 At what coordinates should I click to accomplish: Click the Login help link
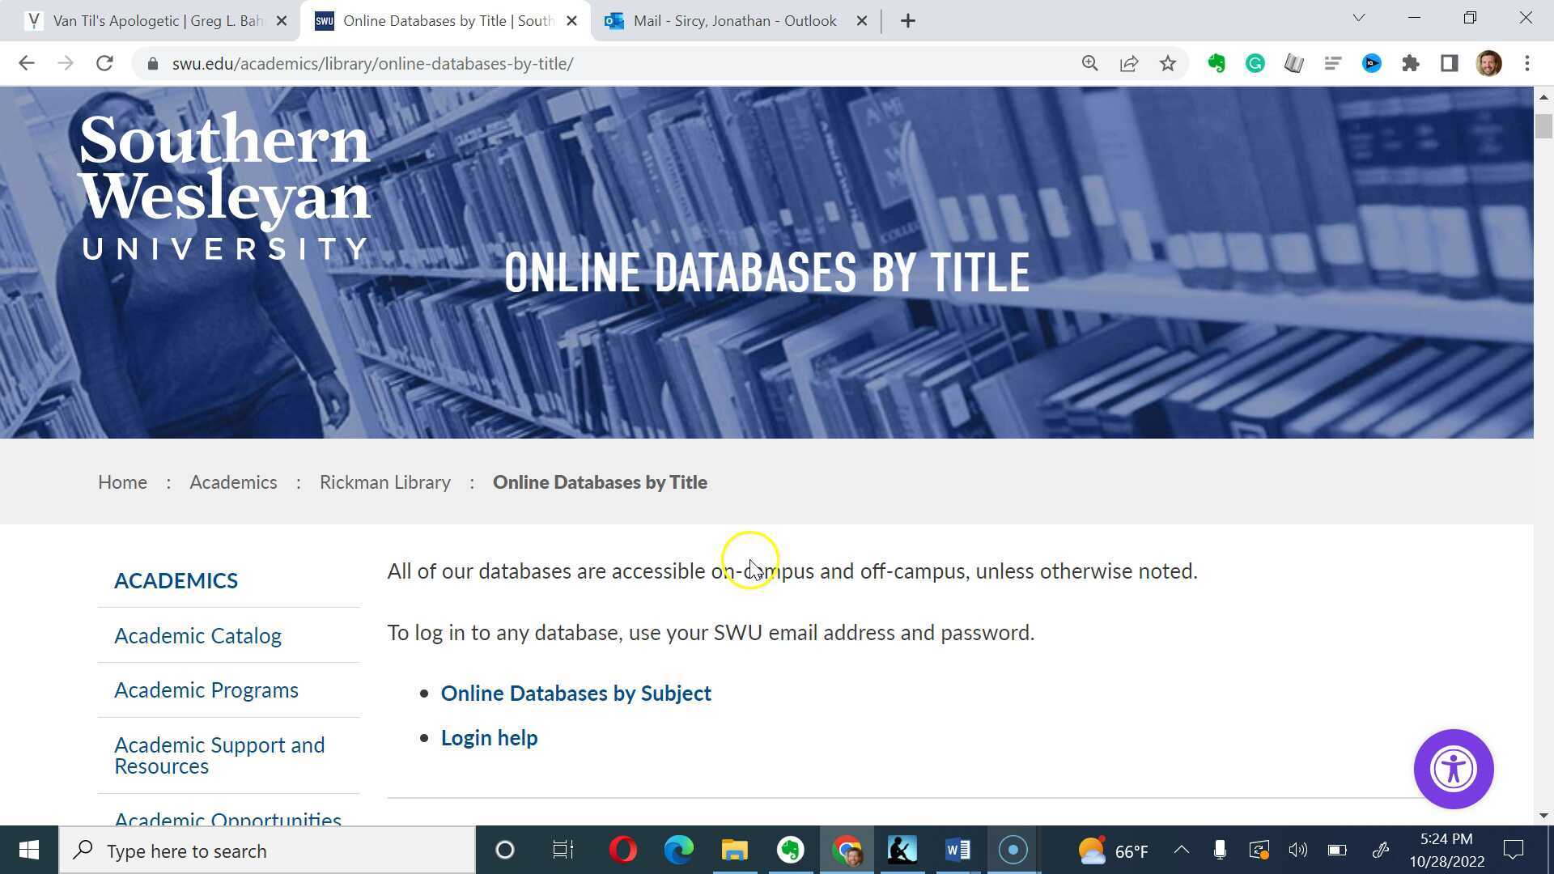(x=489, y=738)
